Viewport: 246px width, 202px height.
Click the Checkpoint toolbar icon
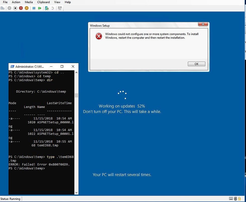click(47, 8)
